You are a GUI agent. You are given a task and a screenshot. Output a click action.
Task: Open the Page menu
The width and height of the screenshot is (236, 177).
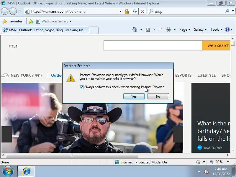pos(185,29)
